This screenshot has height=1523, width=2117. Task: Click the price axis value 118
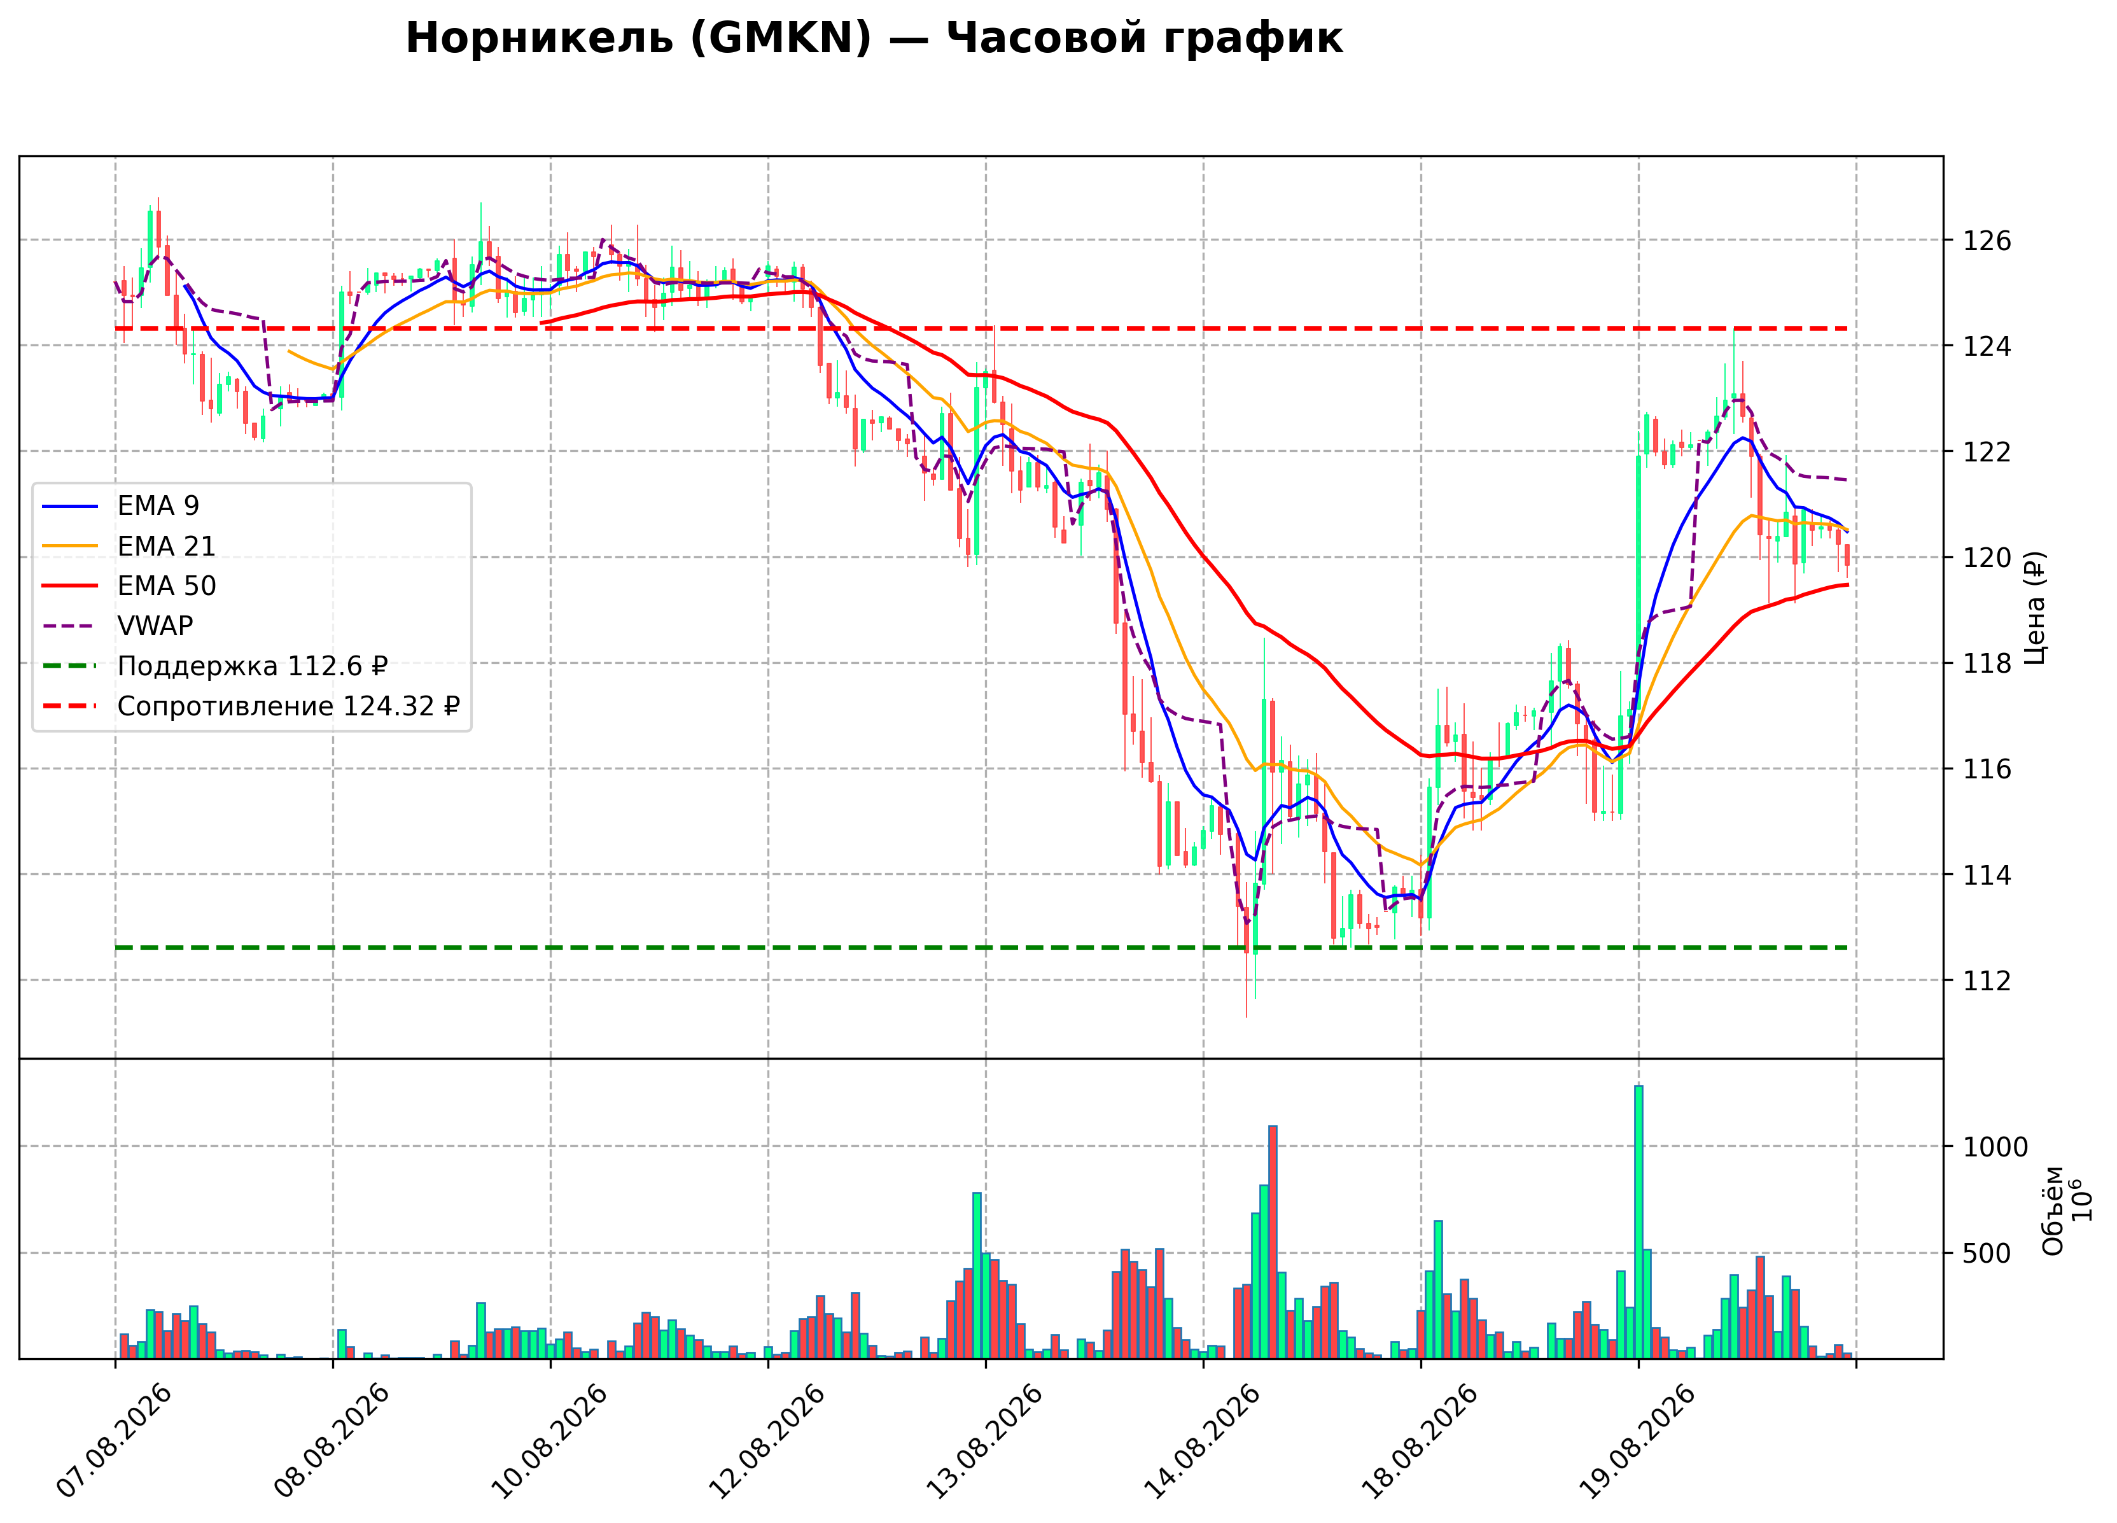click(x=1987, y=664)
